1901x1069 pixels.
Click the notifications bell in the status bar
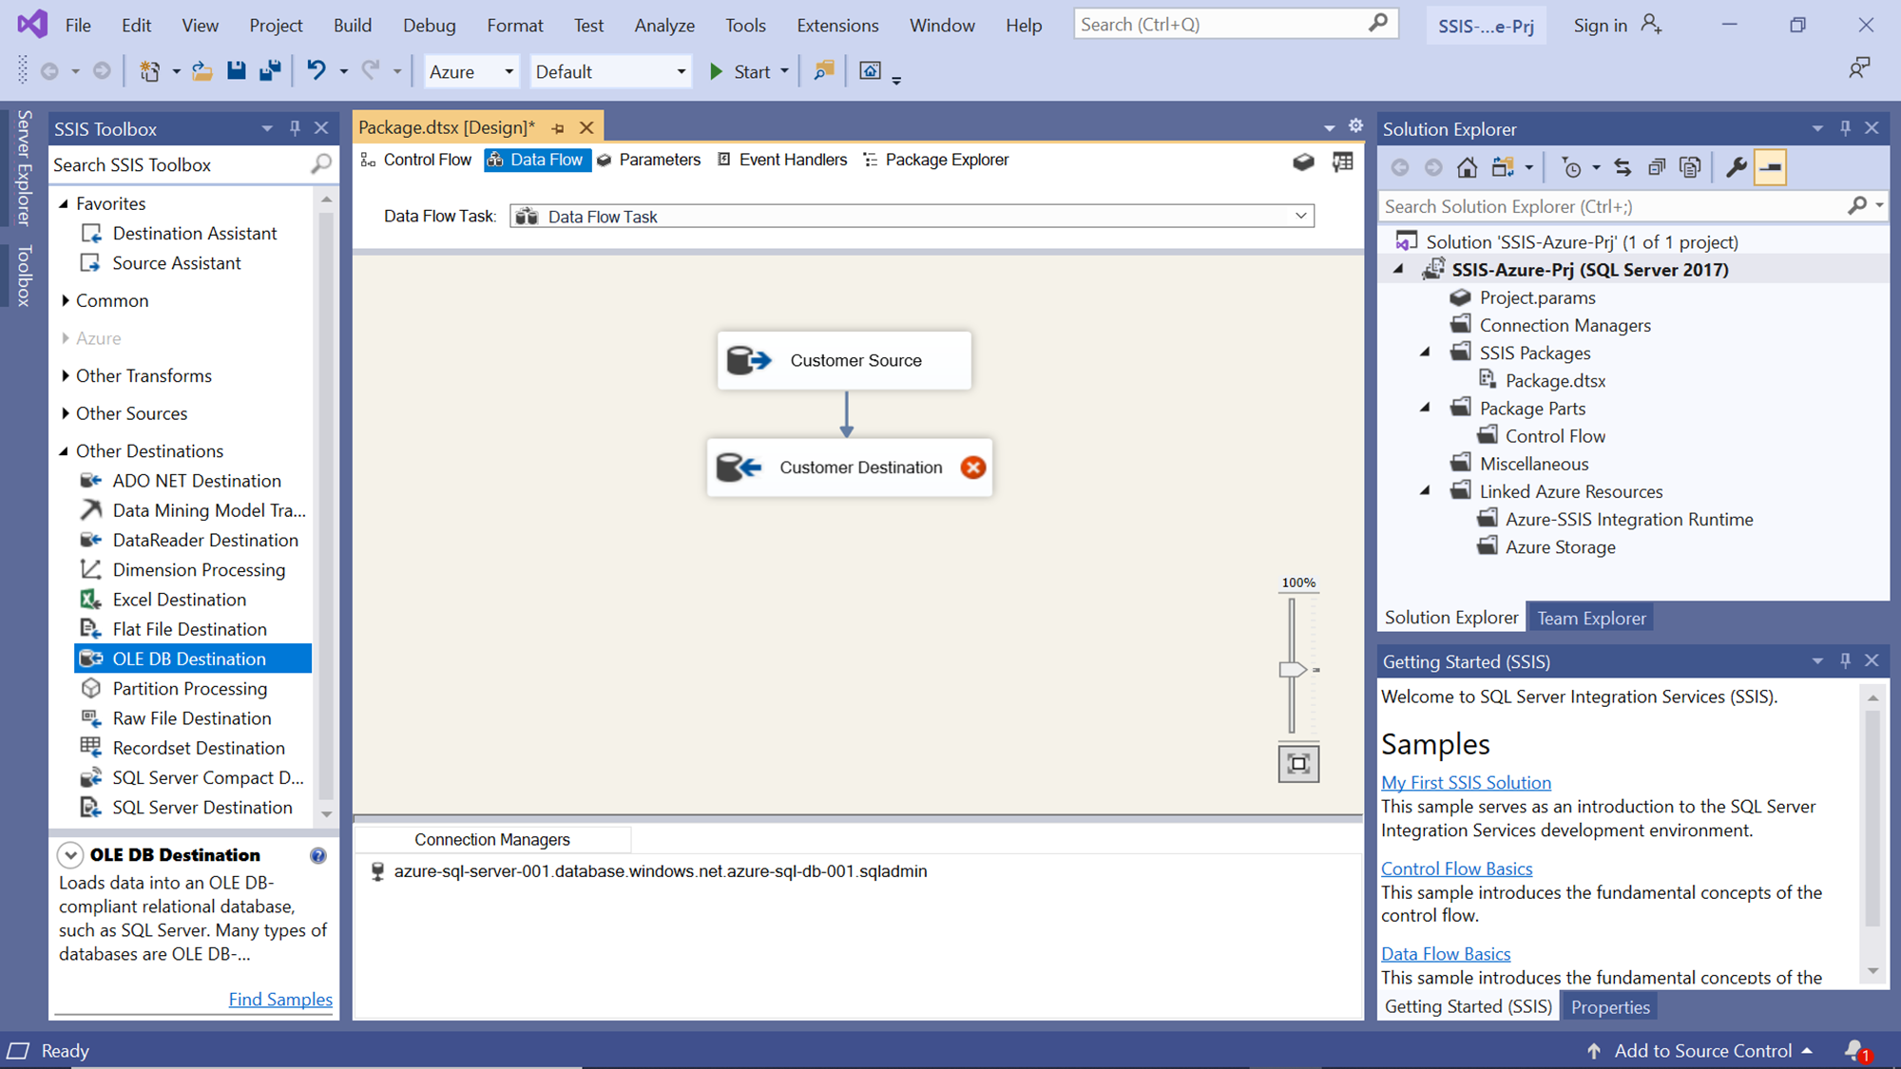pos(1854,1050)
